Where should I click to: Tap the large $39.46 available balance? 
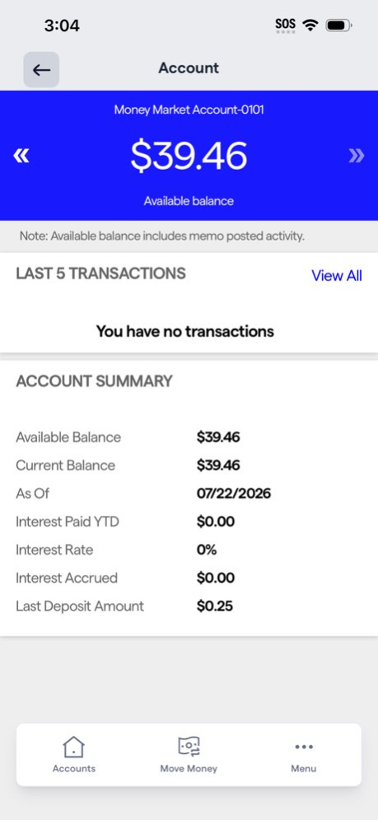click(189, 156)
